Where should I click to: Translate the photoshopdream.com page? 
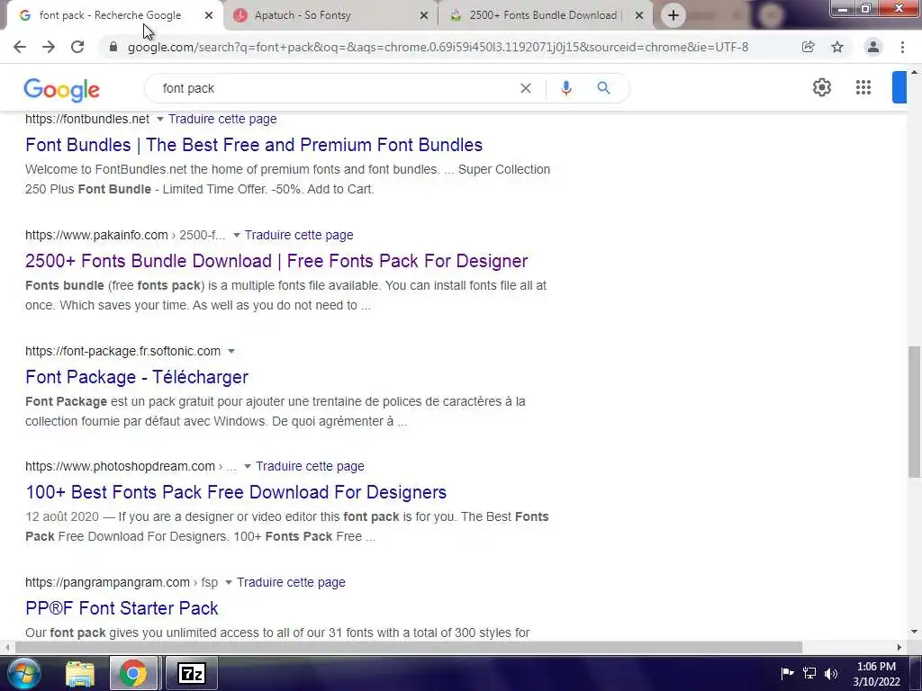[x=310, y=466]
